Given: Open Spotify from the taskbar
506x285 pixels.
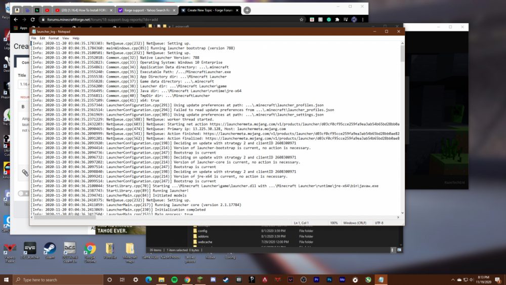Looking at the screenshot, I should coord(174,279).
